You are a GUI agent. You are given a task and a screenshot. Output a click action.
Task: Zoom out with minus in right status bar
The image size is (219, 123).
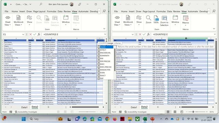(187, 112)
